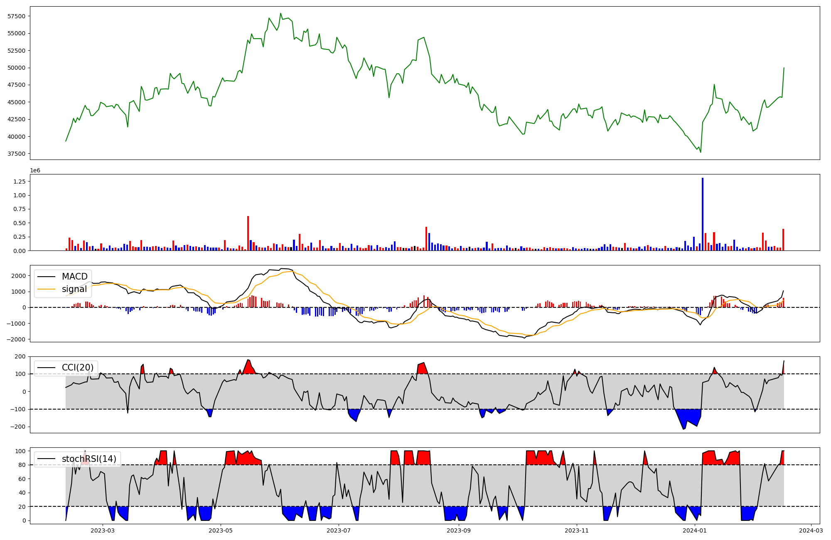Click the 1.25 volume axis tick label
831x540 pixels.
[20, 182]
